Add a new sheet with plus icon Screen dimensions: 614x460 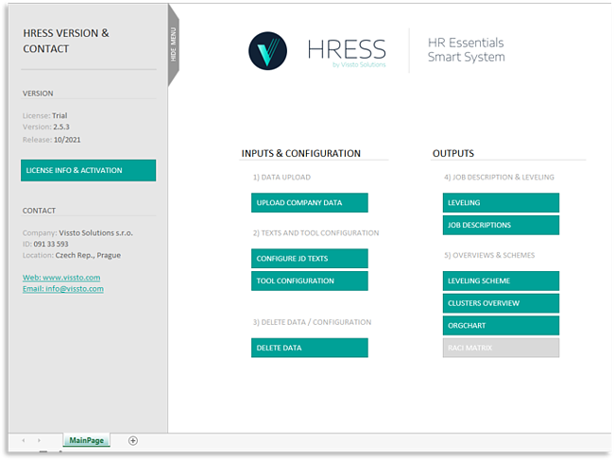click(x=133, y=441)
